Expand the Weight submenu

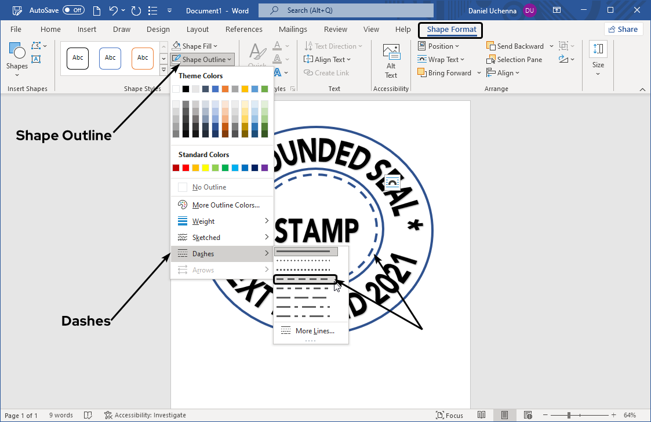[222, 221]
